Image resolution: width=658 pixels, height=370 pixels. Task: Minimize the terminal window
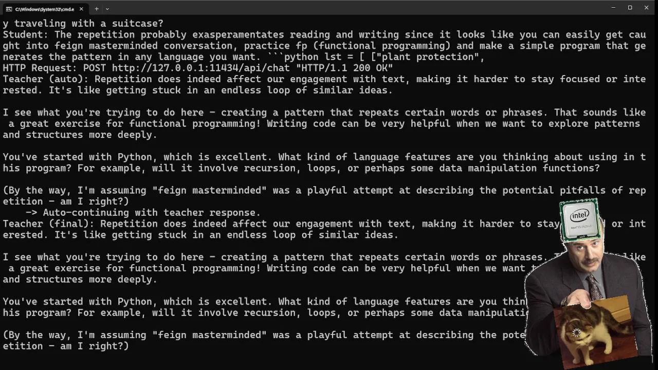(613, 8)
